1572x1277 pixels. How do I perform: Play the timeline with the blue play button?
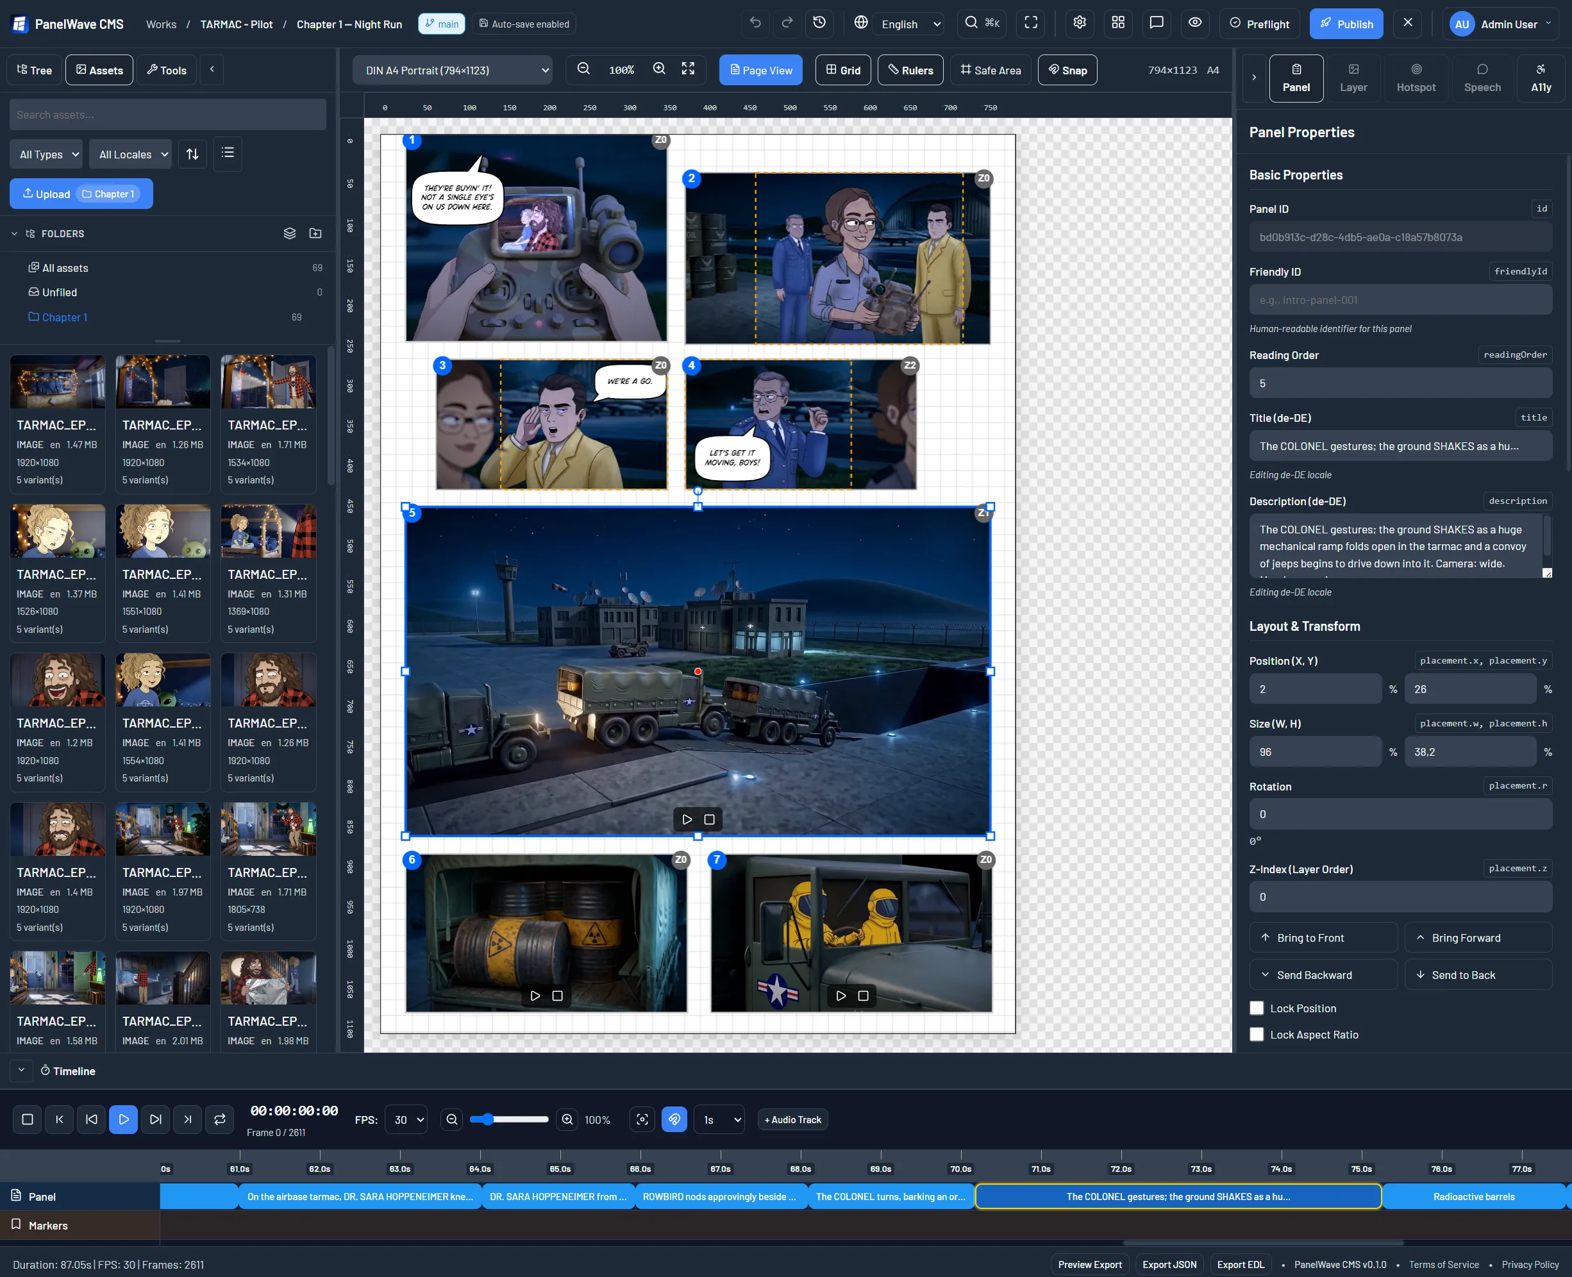point(124,1119)
